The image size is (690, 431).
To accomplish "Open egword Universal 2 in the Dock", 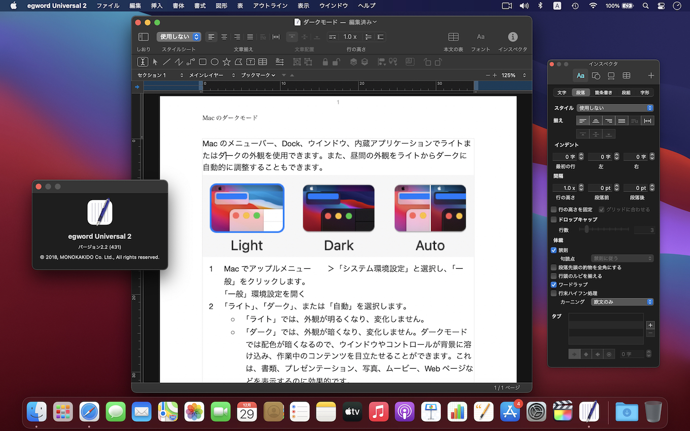I will [589, 412].
